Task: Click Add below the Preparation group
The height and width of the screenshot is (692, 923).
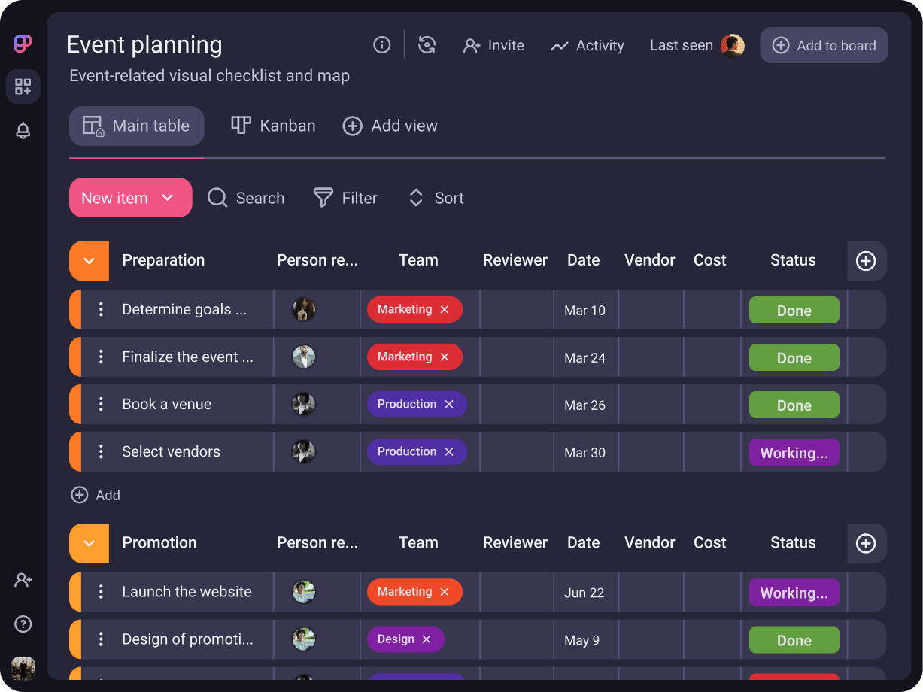Action: [x=96, y=495]
